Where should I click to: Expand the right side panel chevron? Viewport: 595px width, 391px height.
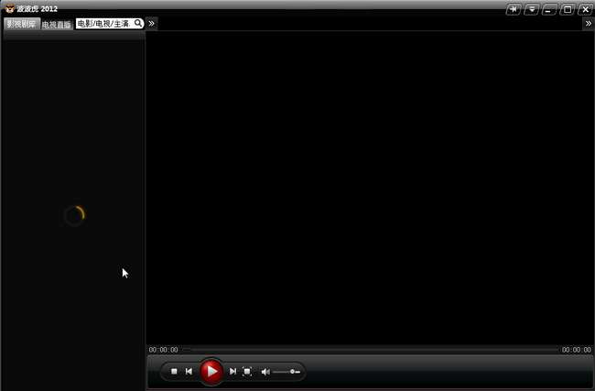tap(588, 24)
